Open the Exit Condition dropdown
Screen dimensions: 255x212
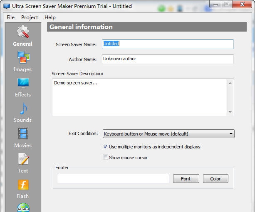click(168, 134)
